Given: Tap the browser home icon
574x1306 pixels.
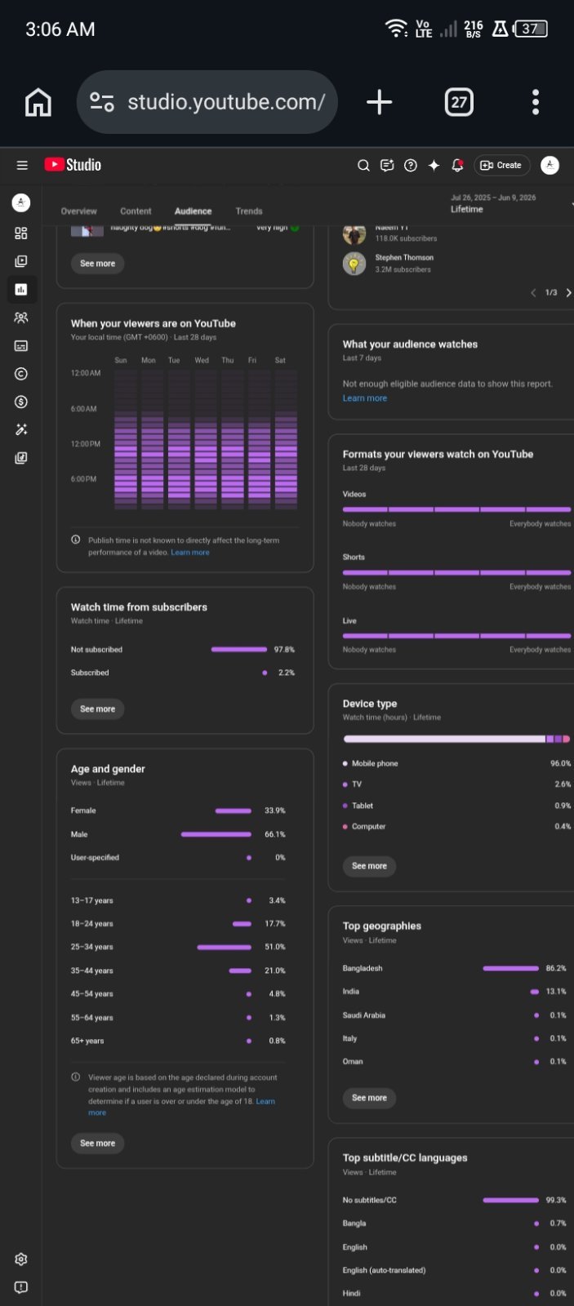Looking at the screenshot, I should click(38, 102).
